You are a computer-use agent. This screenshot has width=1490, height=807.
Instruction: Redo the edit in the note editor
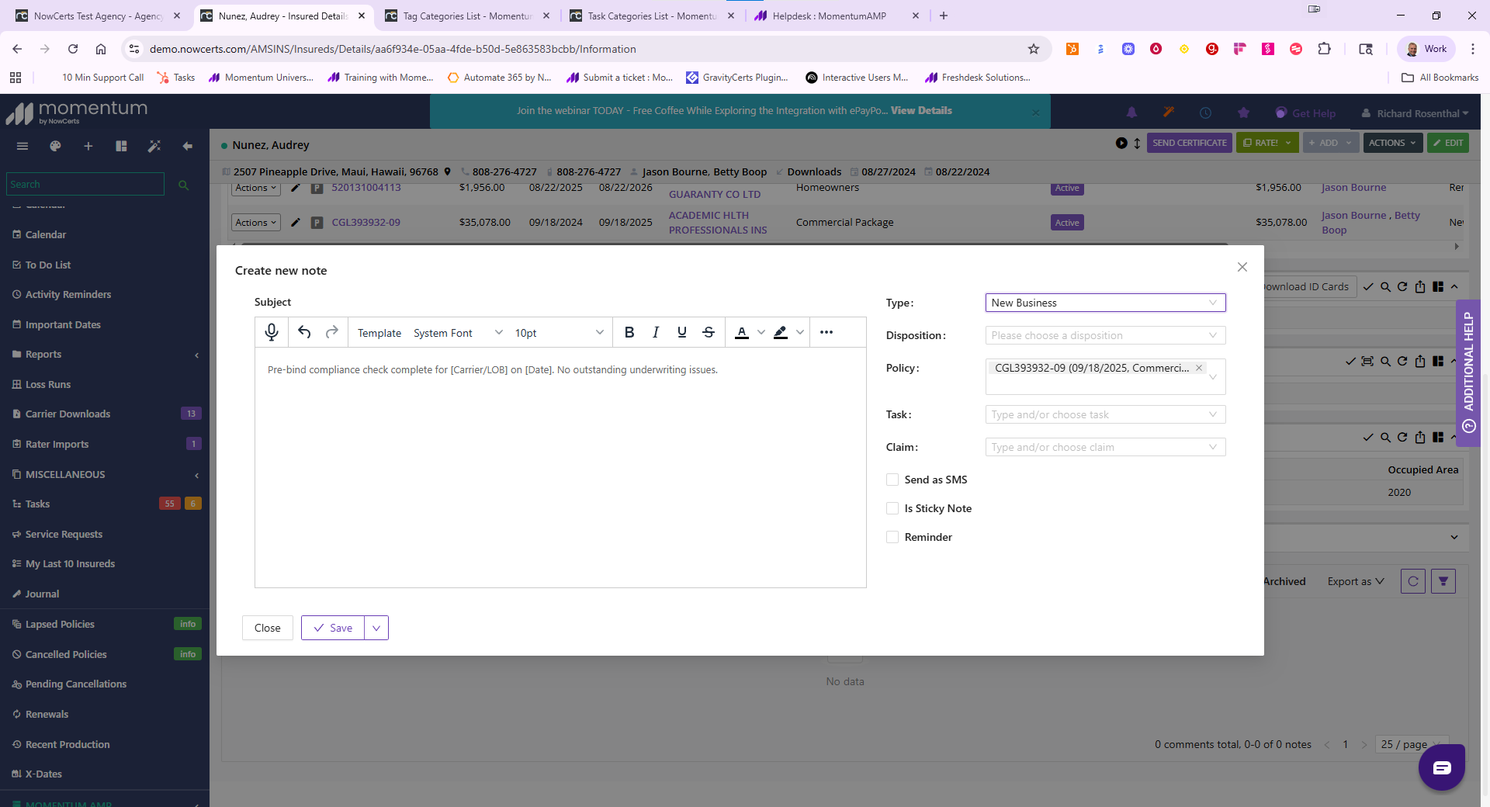332,332
